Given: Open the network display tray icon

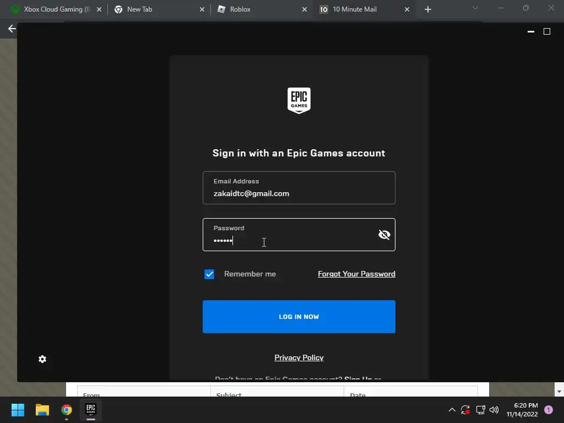Looking at the screenshot, I should pos(480,410).
